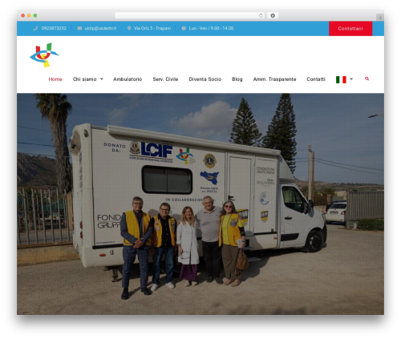Click the clock opening hours icon
401x339 pixels.
click(x=184, y=28)
